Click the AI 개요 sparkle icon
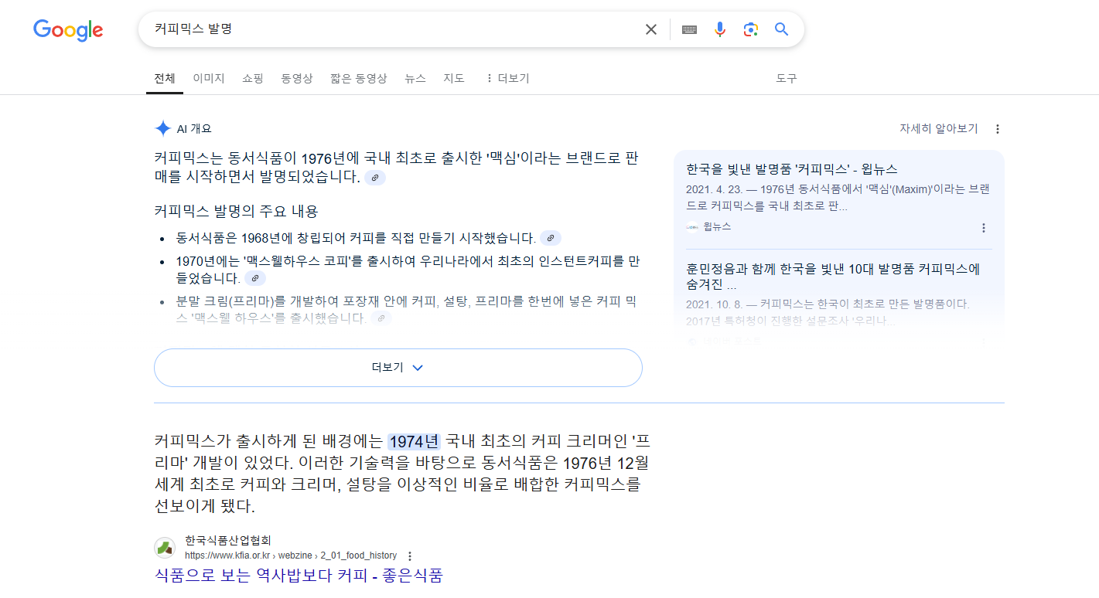This screenshot has height=598, width=1099. [162, 128]
